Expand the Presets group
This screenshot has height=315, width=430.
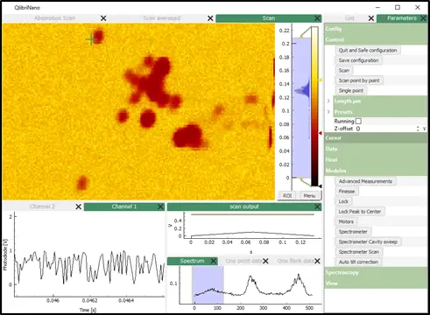pyautogui.click(x=328, y=112)
